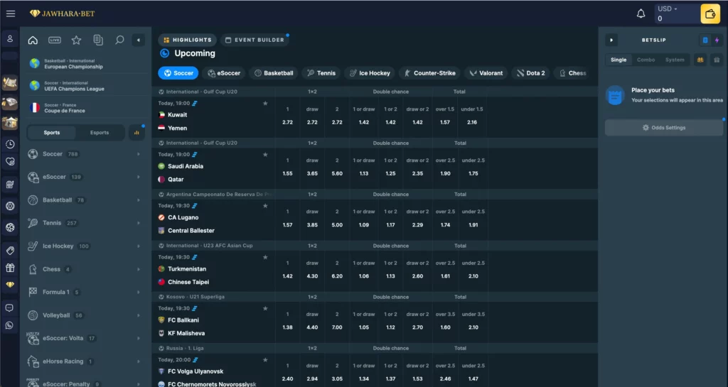Open the statistics bar chart icon
The image size is (728, 387).
pos(136,133)
